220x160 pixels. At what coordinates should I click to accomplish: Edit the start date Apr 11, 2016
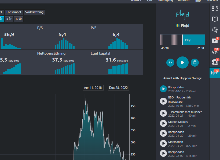pyautogui.click(x=93, y=88)
